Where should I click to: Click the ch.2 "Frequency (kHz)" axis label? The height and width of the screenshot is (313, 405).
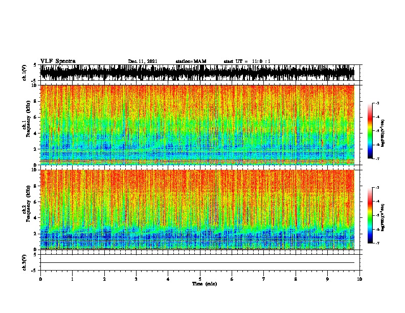tap(28, 204)
